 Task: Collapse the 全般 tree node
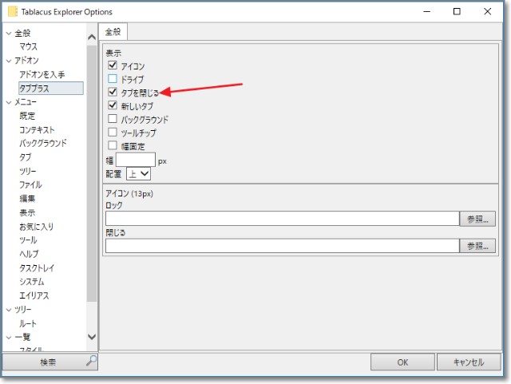(9, 34)
